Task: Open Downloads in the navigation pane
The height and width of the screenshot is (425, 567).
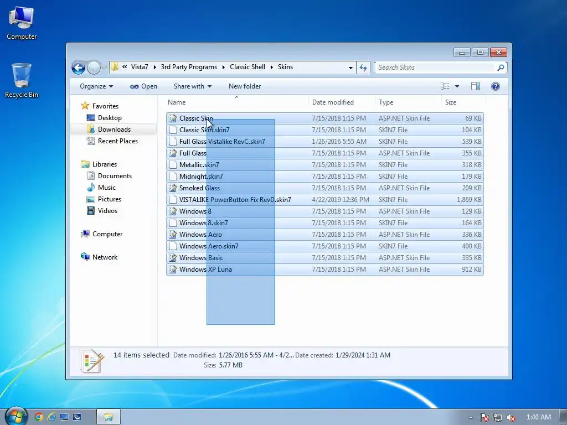Action: [x=114, y=129]
